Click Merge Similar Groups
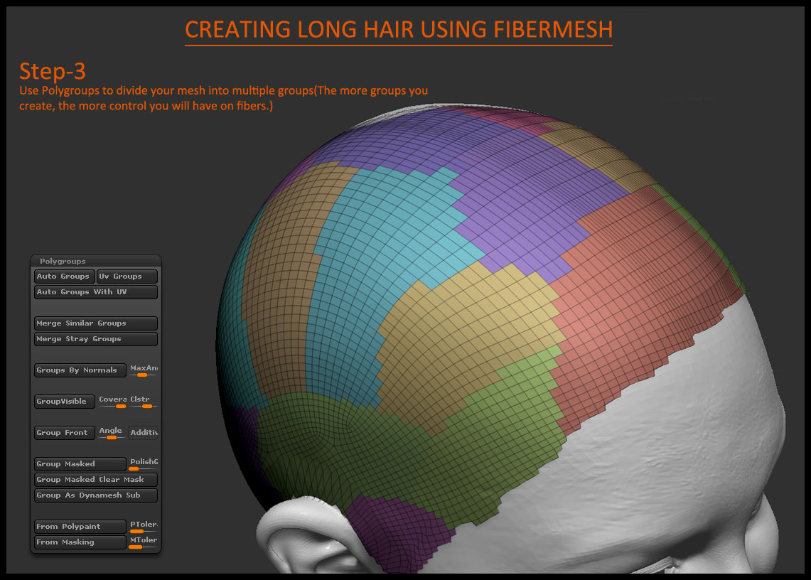 click(95, 323)
